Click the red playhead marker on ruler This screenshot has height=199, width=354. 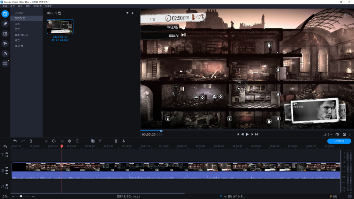tap(62, 146)
